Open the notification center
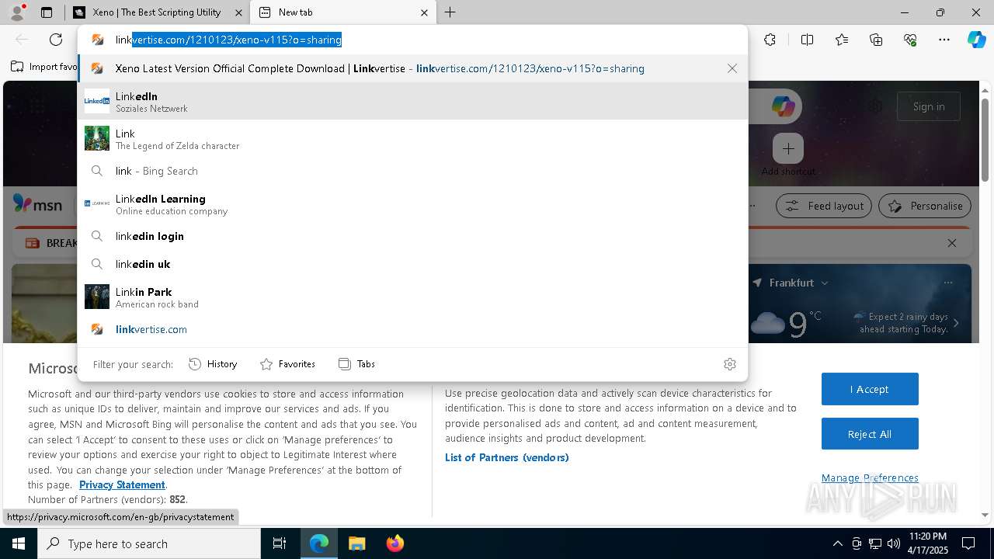 point(968,543)
